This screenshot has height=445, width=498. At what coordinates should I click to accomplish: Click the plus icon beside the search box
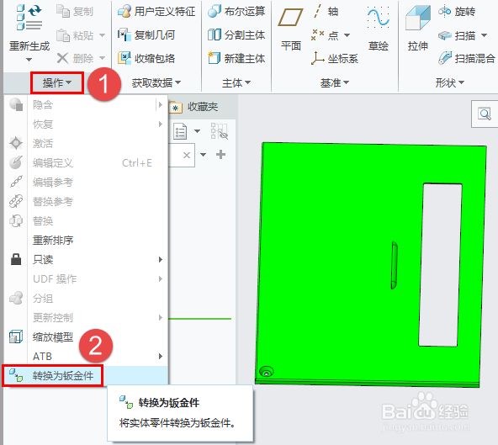point(220,155)
